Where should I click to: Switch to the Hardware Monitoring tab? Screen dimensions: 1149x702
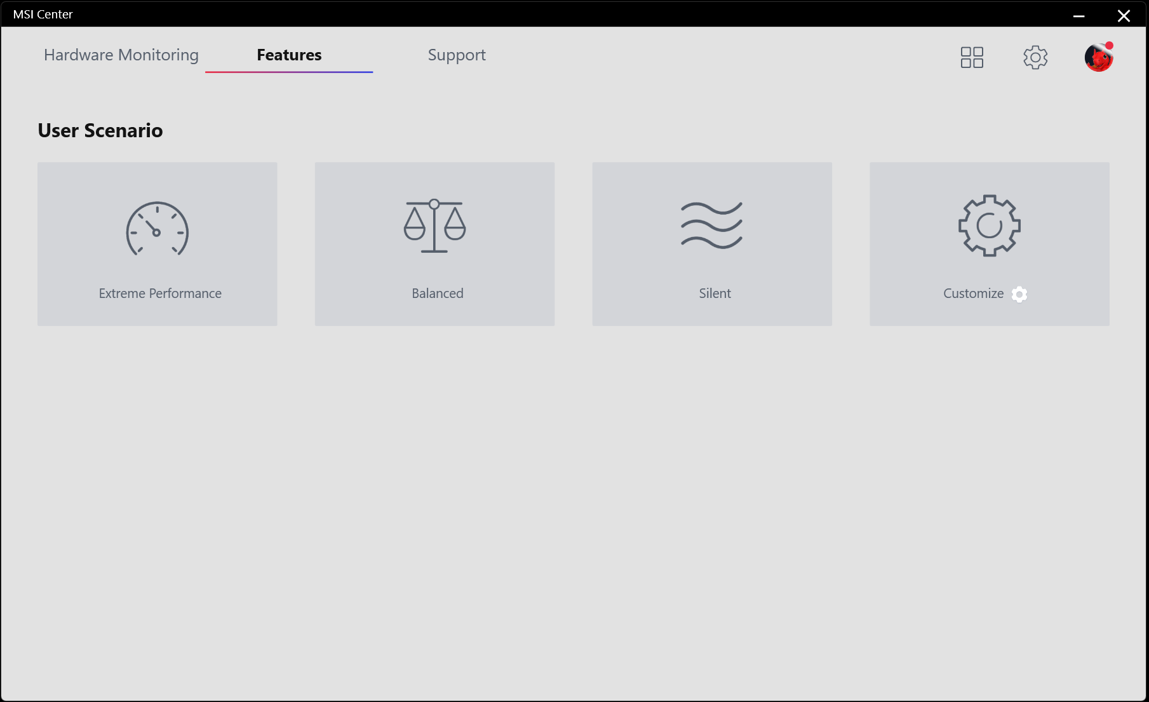[121, 55]
